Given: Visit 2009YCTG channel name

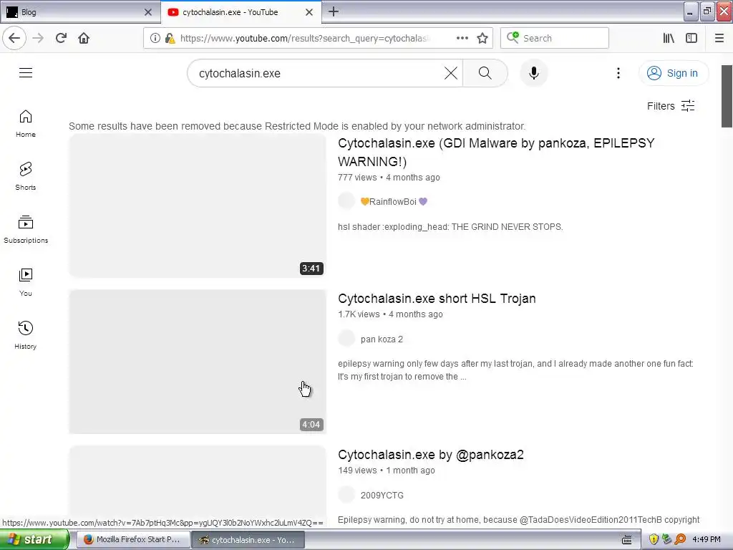Looking at the screenshot, I should pyautogui.click(x=382, y=496).
